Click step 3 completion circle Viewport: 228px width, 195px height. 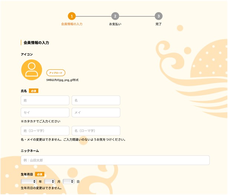(x=159, y=16)
